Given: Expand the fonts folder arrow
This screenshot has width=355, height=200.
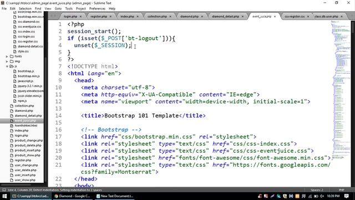Looking at the screenshot, I should [7, 57].
